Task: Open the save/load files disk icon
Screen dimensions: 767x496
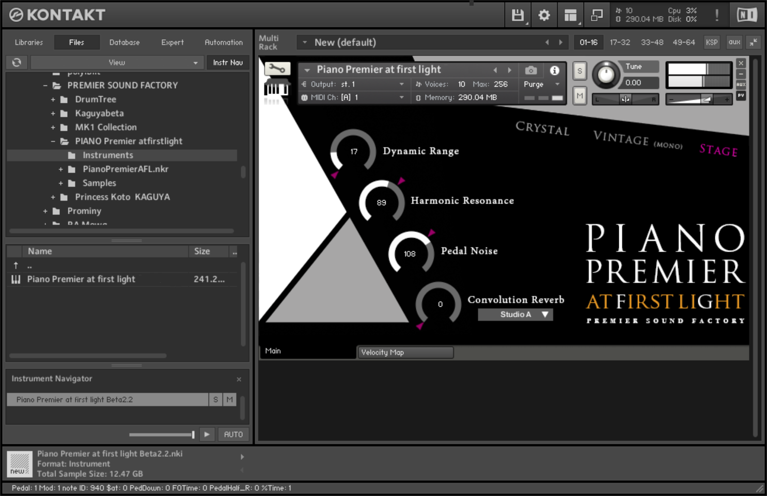Action: click(x=518, y=15)
